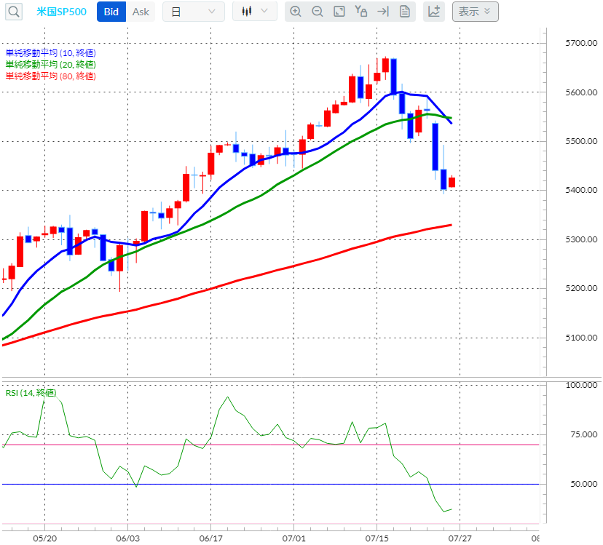603x545 pixels.
Task: Click the 5600.00 price axis label
Action: pyautogui.click(x=581, y=92)
